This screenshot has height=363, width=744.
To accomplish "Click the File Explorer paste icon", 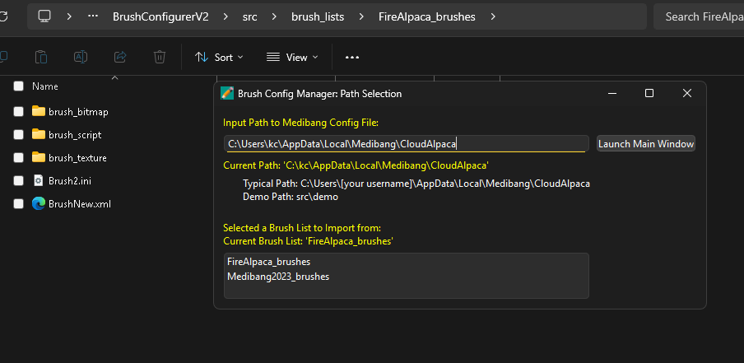I will click(x=41, y=58).
